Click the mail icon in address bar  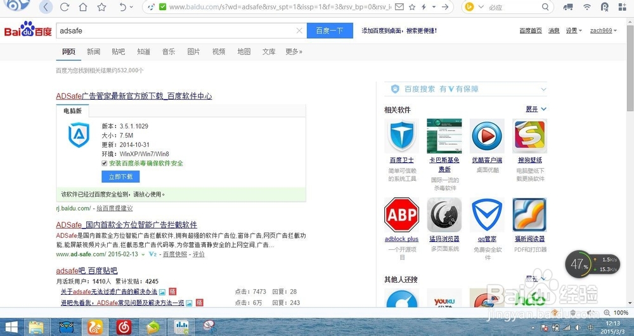tap(399, 7)
